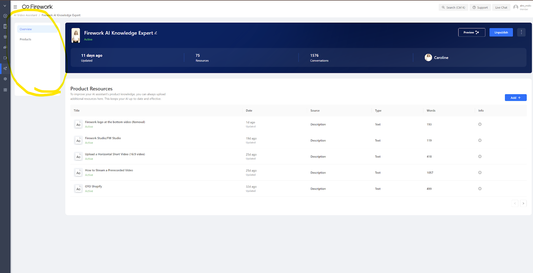Collapse sidebar with the top chevron
Screen dimensions: 533x273
point(5,6)
